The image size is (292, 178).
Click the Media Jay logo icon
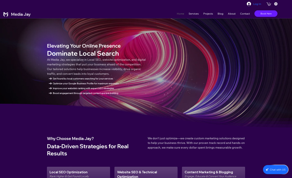tap(6, 14)
